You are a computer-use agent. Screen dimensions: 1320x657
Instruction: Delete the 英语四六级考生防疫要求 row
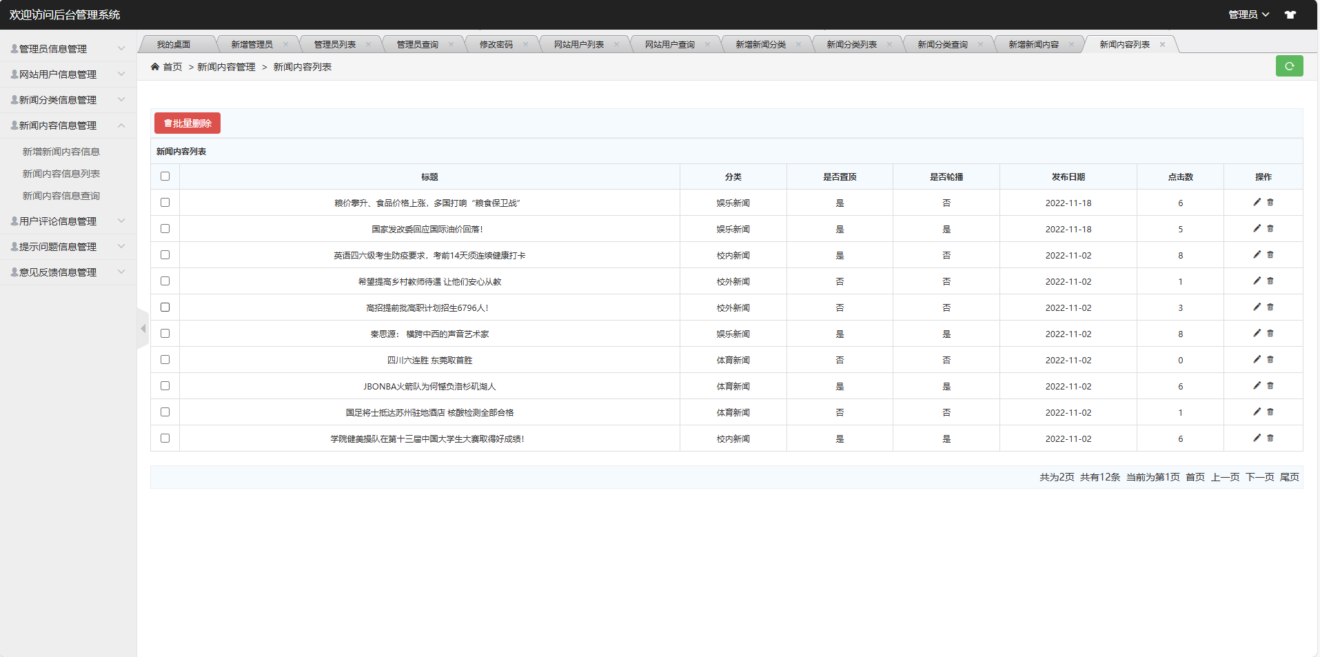[1270, 254]
